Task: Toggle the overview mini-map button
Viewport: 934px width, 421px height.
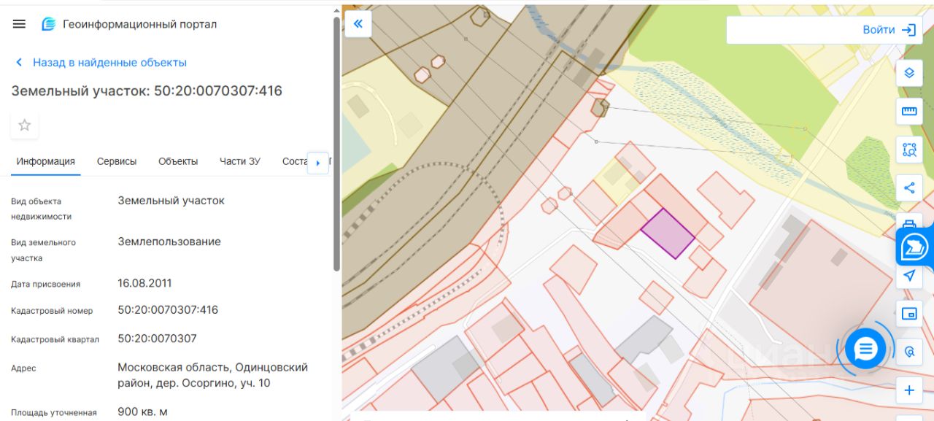Action: pos(909,314)
